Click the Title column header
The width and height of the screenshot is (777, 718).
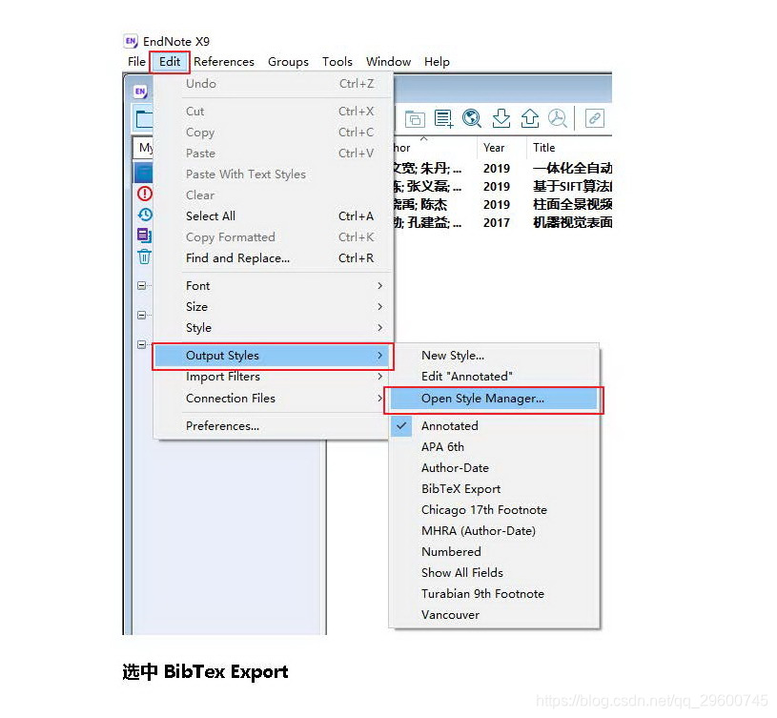pos(569,148)
